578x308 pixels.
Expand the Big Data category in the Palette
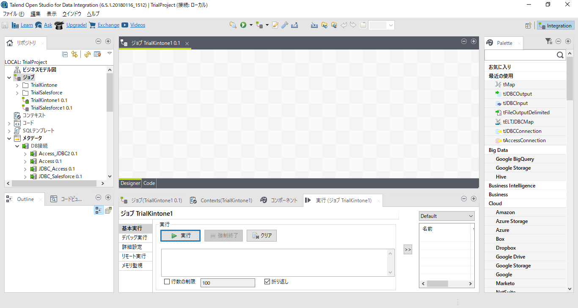498,150
